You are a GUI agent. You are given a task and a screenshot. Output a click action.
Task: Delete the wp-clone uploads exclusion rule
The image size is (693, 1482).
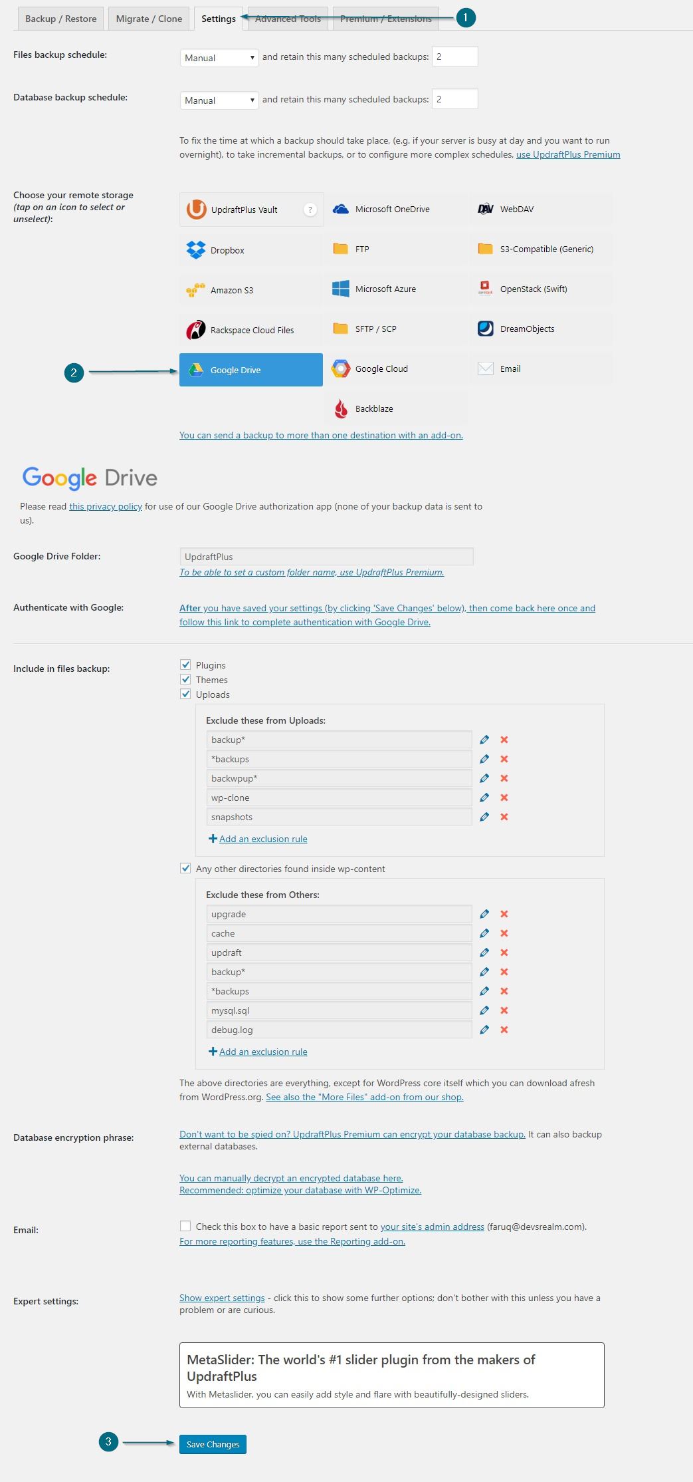pos(504,798)
